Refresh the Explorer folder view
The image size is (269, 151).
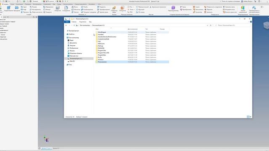(x=211, y=25)
